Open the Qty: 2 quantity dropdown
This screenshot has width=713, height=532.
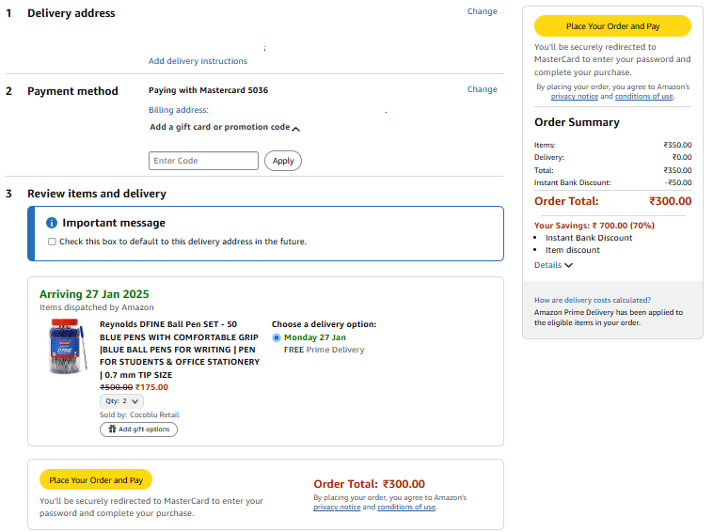point(122,401)
